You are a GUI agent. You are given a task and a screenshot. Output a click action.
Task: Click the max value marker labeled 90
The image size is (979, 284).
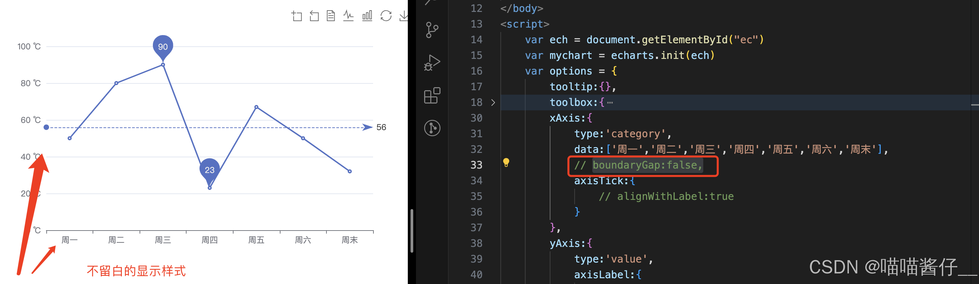[x=163, y=46]
